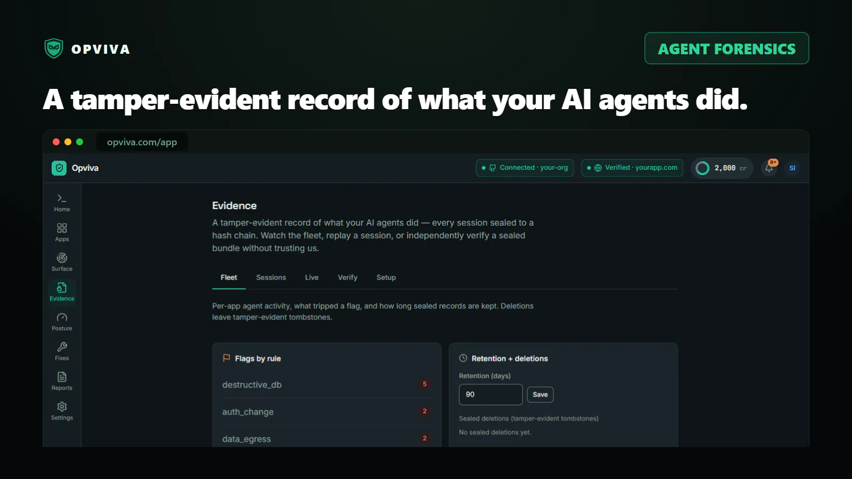Switch to the Fleet tab
The width and height of the screenshot is (852, 479).
tap(229, 277)
